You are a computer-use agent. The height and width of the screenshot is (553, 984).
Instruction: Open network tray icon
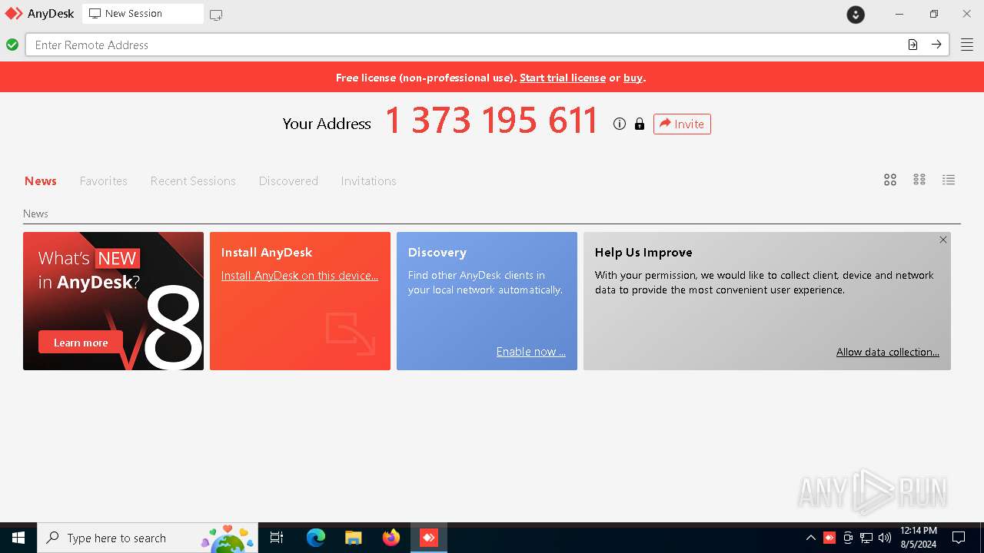[866, 538]
